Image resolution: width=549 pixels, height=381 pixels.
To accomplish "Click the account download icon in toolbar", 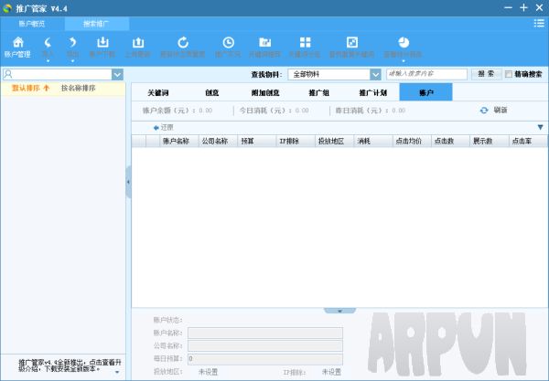I will tap(103, 43).
